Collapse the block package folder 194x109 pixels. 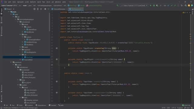(x=20, y=25)
